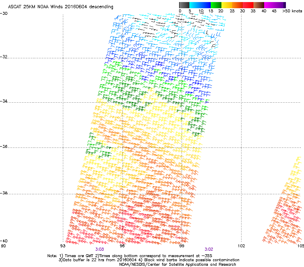The image size is (304, 267).
Task: Click the orange 25-30 knots color band
Action: tap(237, 5)
